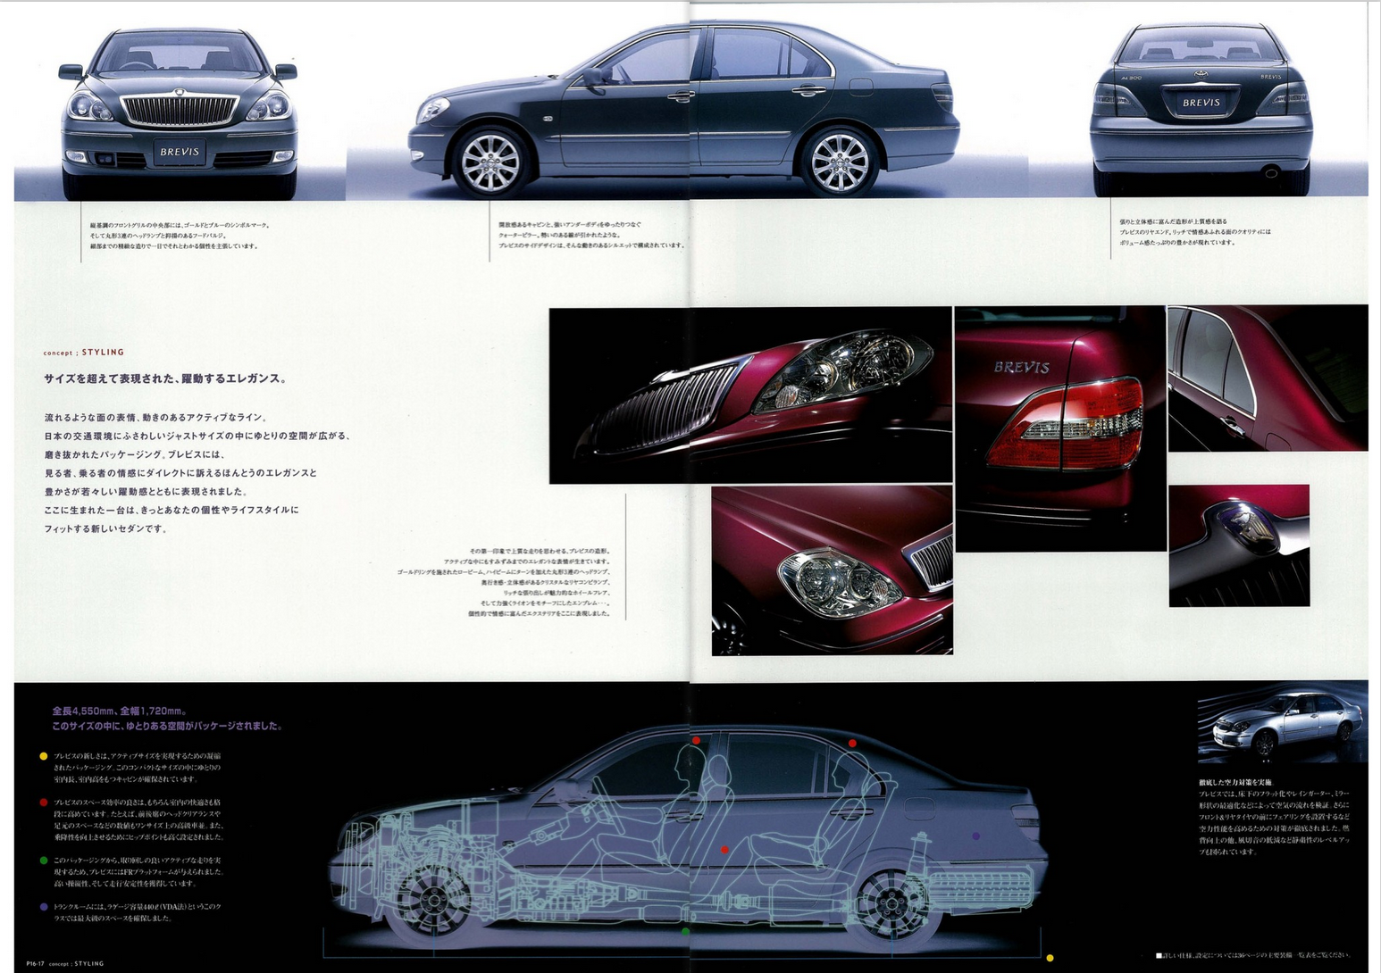1381x973 pixels.
Task: Open the grille and headlamp close-up photo
Action: point(750,395)
